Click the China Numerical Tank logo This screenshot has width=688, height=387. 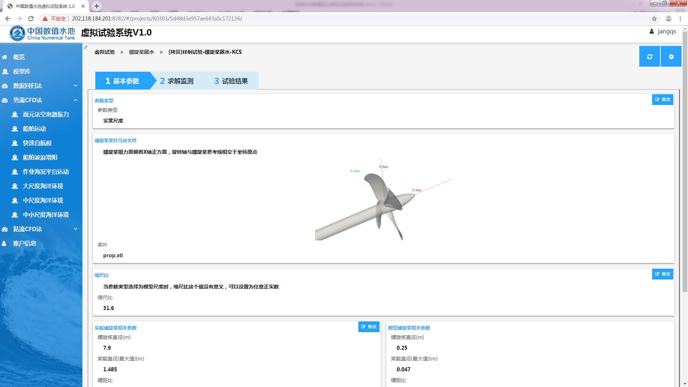pyautogui.click(x=42, y=33)
